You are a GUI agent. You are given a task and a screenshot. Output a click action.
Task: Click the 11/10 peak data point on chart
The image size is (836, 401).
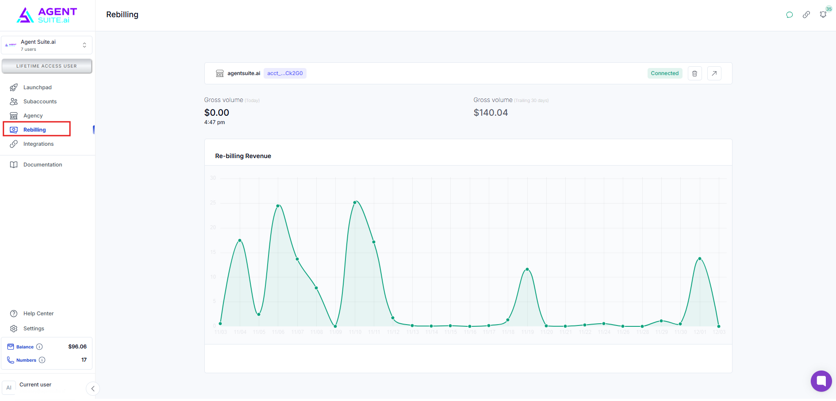[x=355, y=203]
